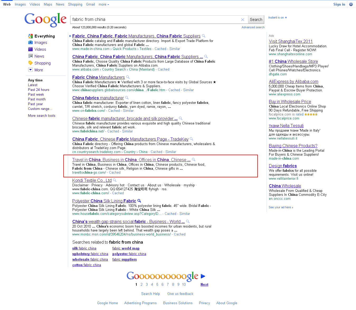The image size is (356, 310).
Task: Clear the search box with the X icon
Action: [x=243, y=20]
